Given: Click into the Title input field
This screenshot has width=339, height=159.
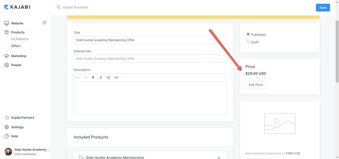Looking at the screenshot, I should (150, 40).
